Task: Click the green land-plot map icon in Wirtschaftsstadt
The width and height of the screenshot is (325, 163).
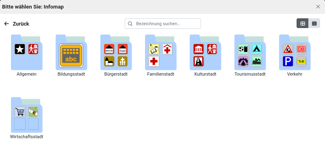Action: [33, 112]
